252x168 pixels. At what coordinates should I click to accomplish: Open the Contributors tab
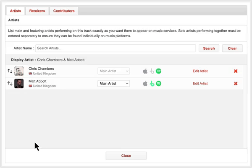point(64,11)
